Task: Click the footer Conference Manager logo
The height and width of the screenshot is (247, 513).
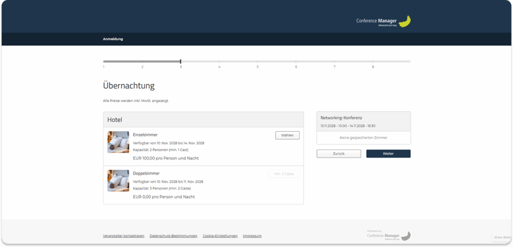Action: (389, 235)
